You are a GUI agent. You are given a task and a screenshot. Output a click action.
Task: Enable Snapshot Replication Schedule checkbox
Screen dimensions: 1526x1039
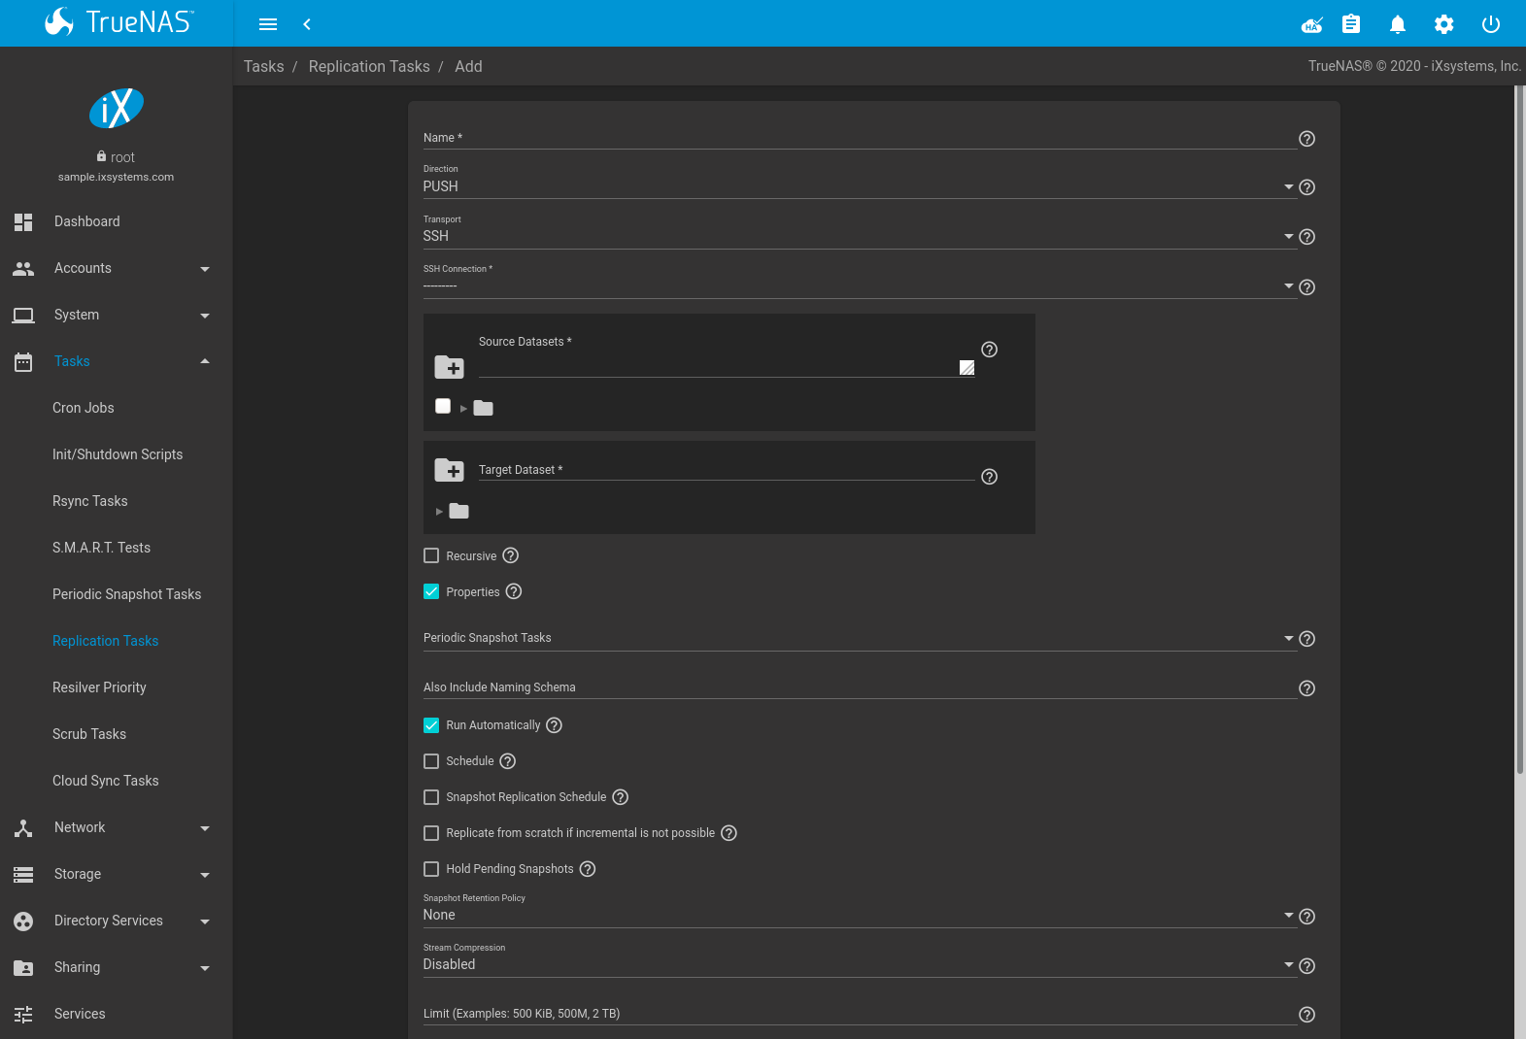pos(431,797)
